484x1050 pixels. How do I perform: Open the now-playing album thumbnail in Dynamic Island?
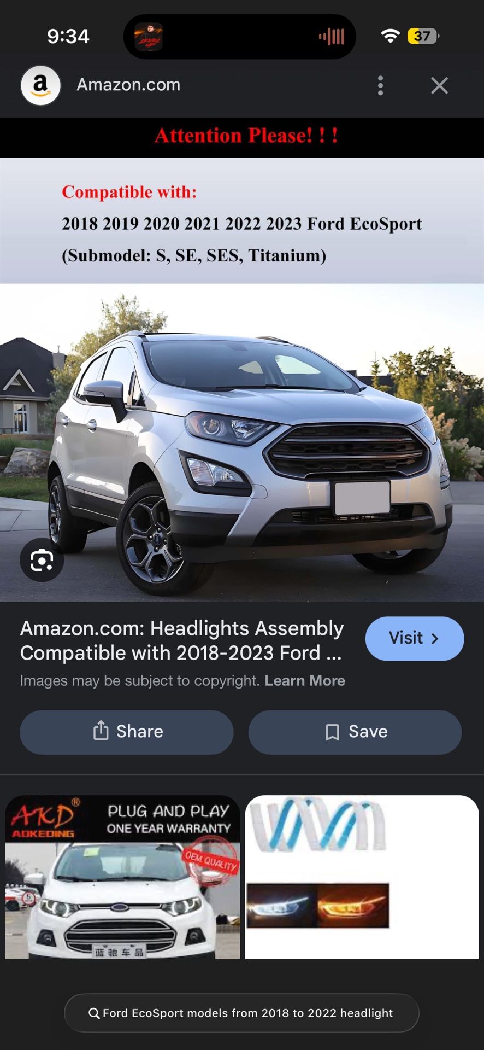tap(148, 37)
